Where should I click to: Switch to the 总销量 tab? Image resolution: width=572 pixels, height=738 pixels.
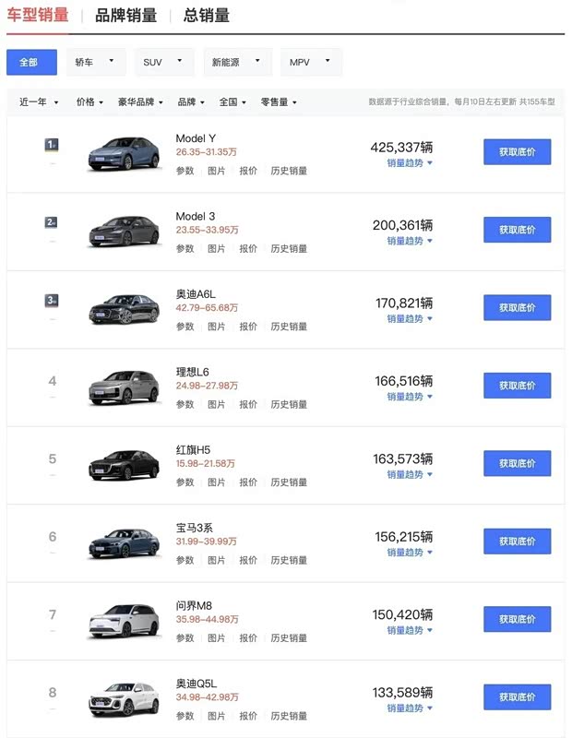pos(207,15)
